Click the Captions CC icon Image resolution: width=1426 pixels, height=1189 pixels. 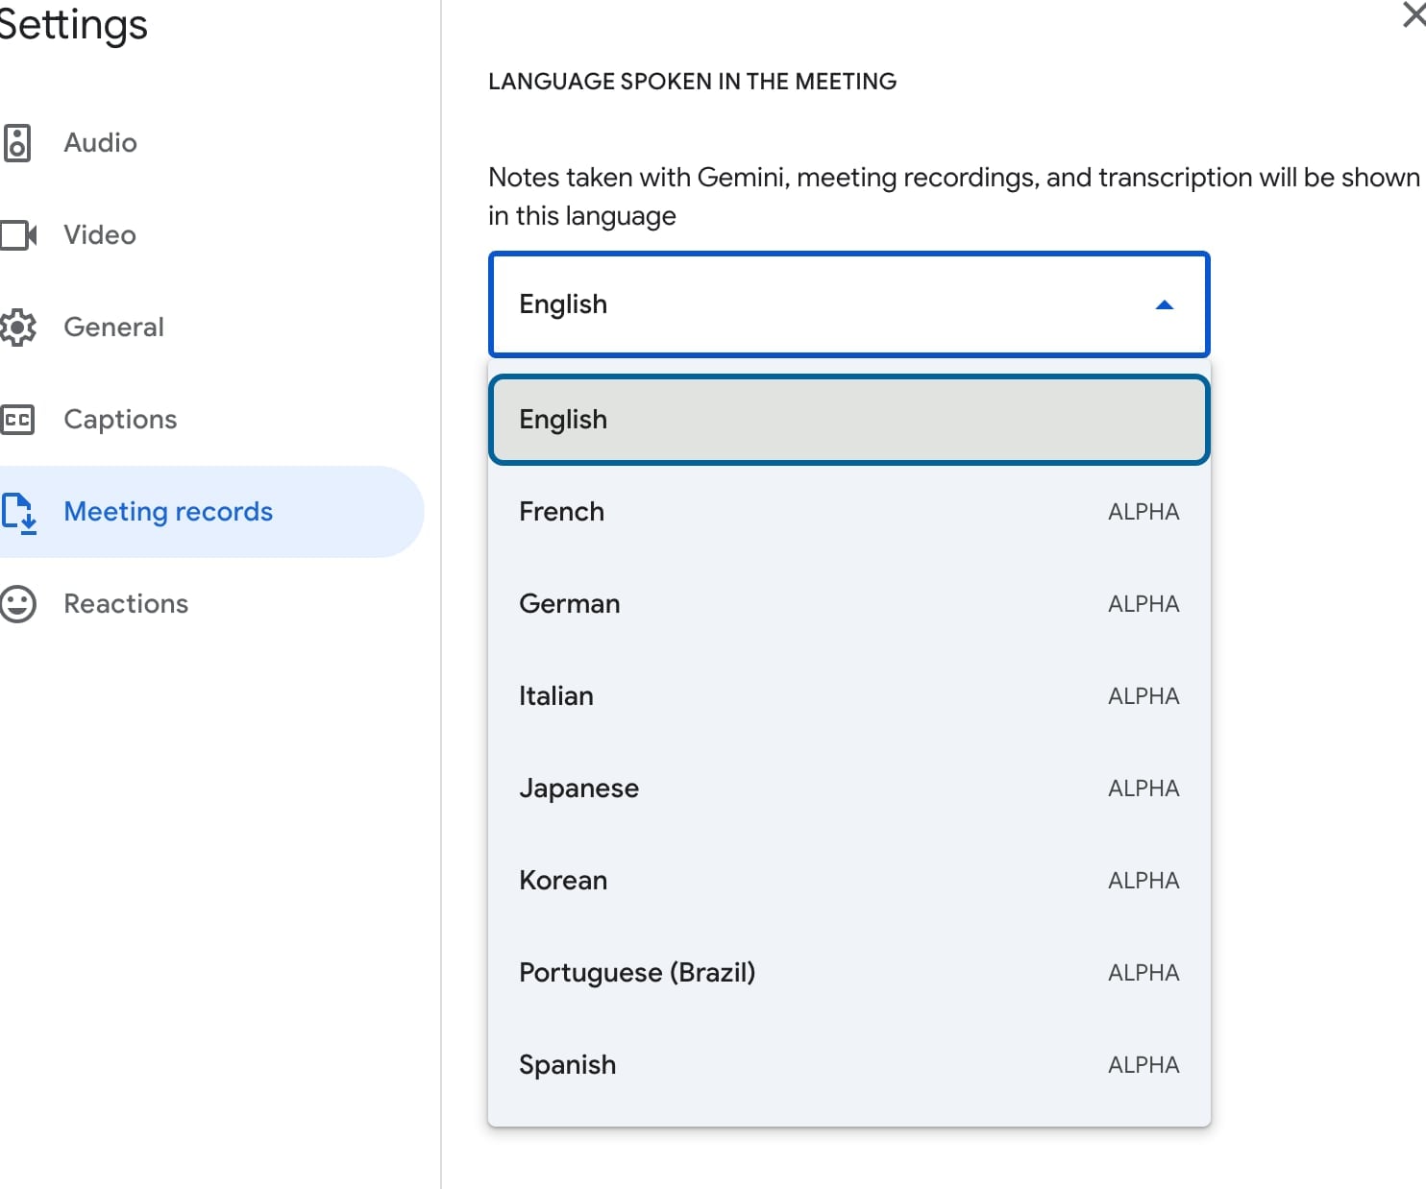(17, 420)
